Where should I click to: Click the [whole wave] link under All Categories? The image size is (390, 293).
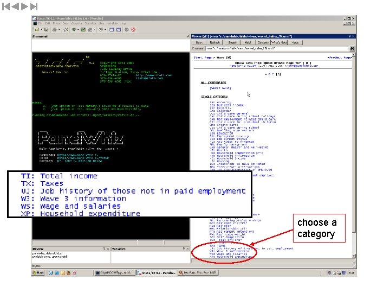(220, 88)
